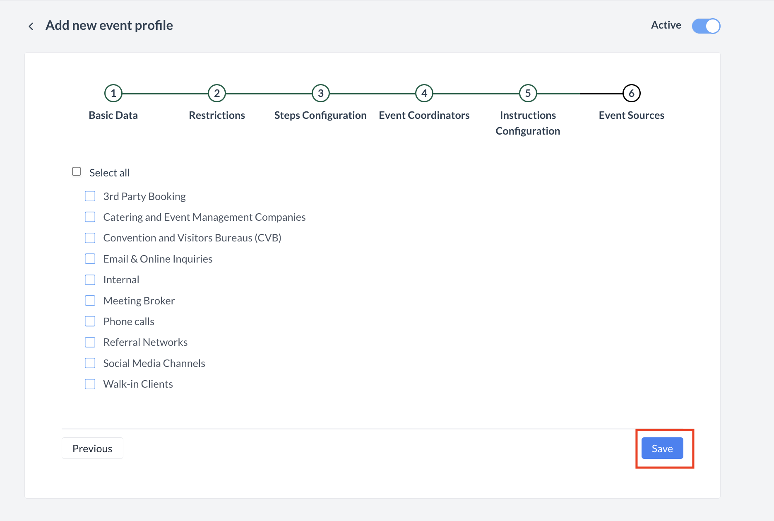
Task: Select the Referral Networks checkbox
Action: coord(90,343)
